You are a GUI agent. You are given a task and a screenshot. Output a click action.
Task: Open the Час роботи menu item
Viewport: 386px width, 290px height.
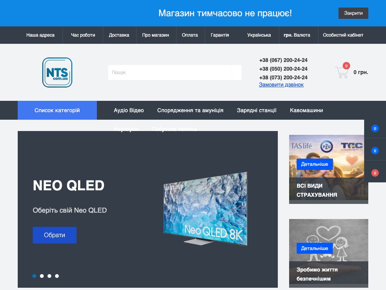(83, 35)
